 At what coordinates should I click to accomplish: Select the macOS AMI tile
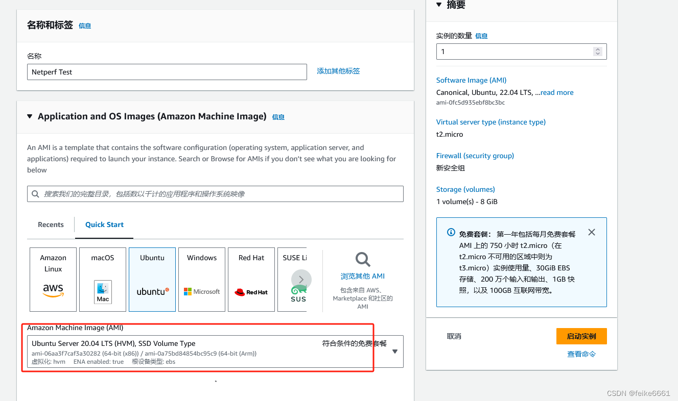click(x=103, y=280)
